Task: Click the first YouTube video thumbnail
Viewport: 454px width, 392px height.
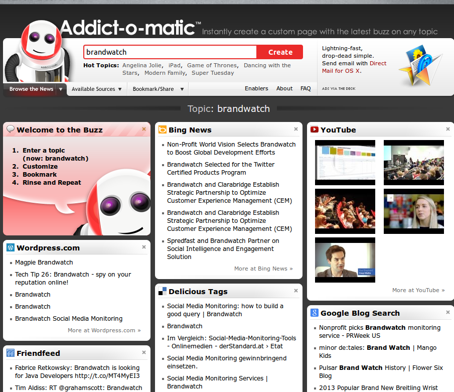Action: [x=345, y=163]
